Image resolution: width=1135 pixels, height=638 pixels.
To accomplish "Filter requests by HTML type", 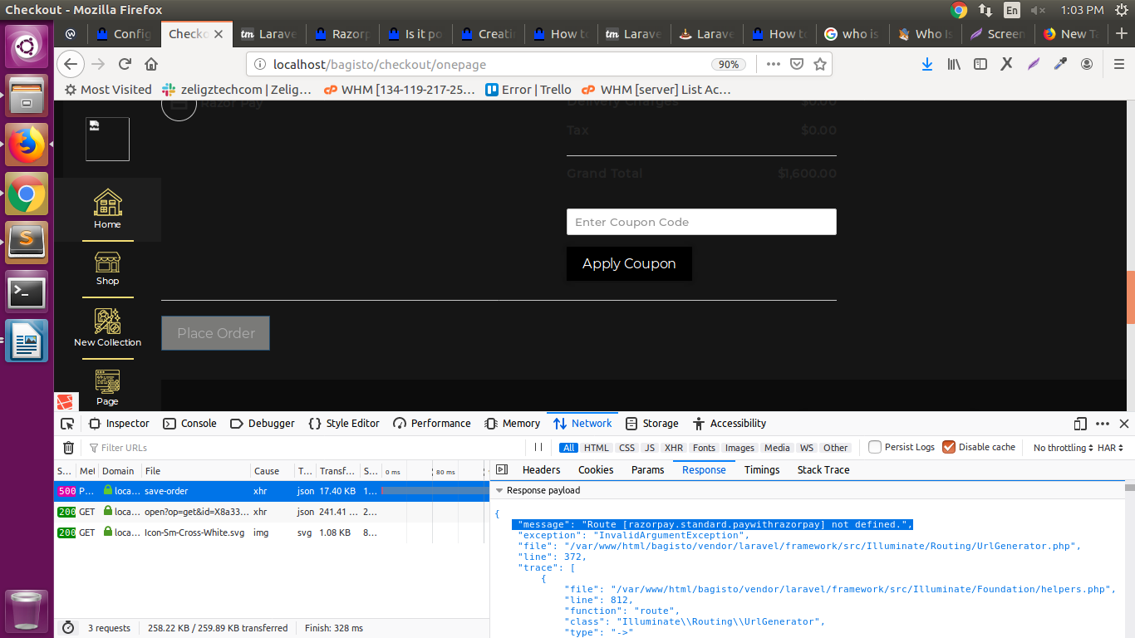I will coord(597,448).
